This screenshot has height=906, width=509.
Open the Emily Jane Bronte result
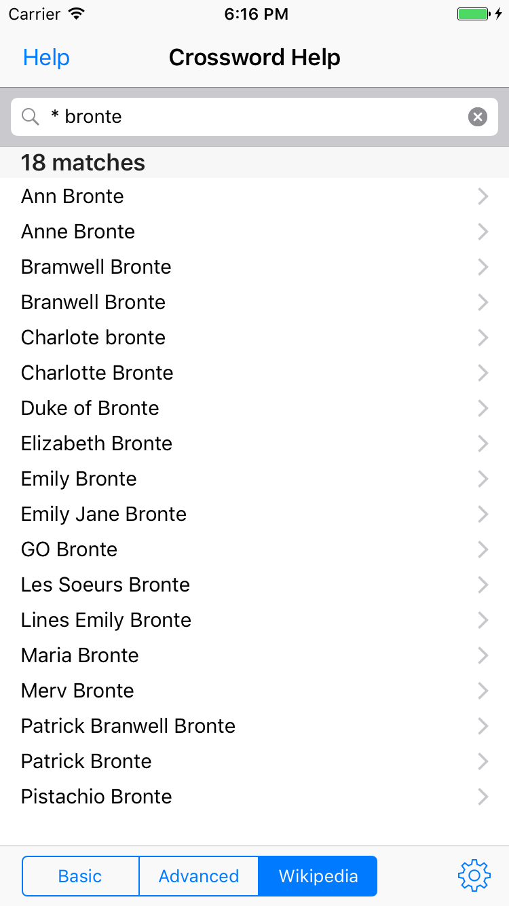click(x=104, y=514)
